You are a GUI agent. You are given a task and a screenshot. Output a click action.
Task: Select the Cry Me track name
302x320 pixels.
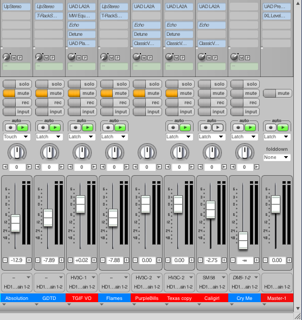point(245,298)
